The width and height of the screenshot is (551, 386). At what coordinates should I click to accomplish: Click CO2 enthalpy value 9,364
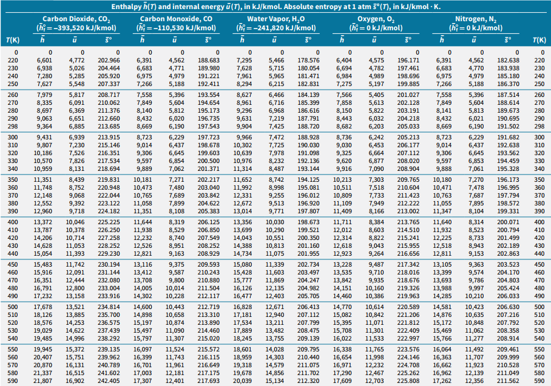click(x=44, y=126)
